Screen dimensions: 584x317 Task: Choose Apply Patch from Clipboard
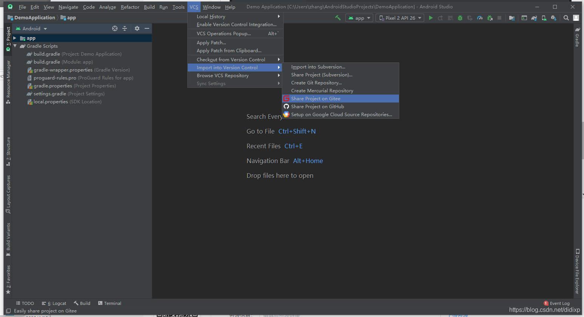[x=235, y=51]
